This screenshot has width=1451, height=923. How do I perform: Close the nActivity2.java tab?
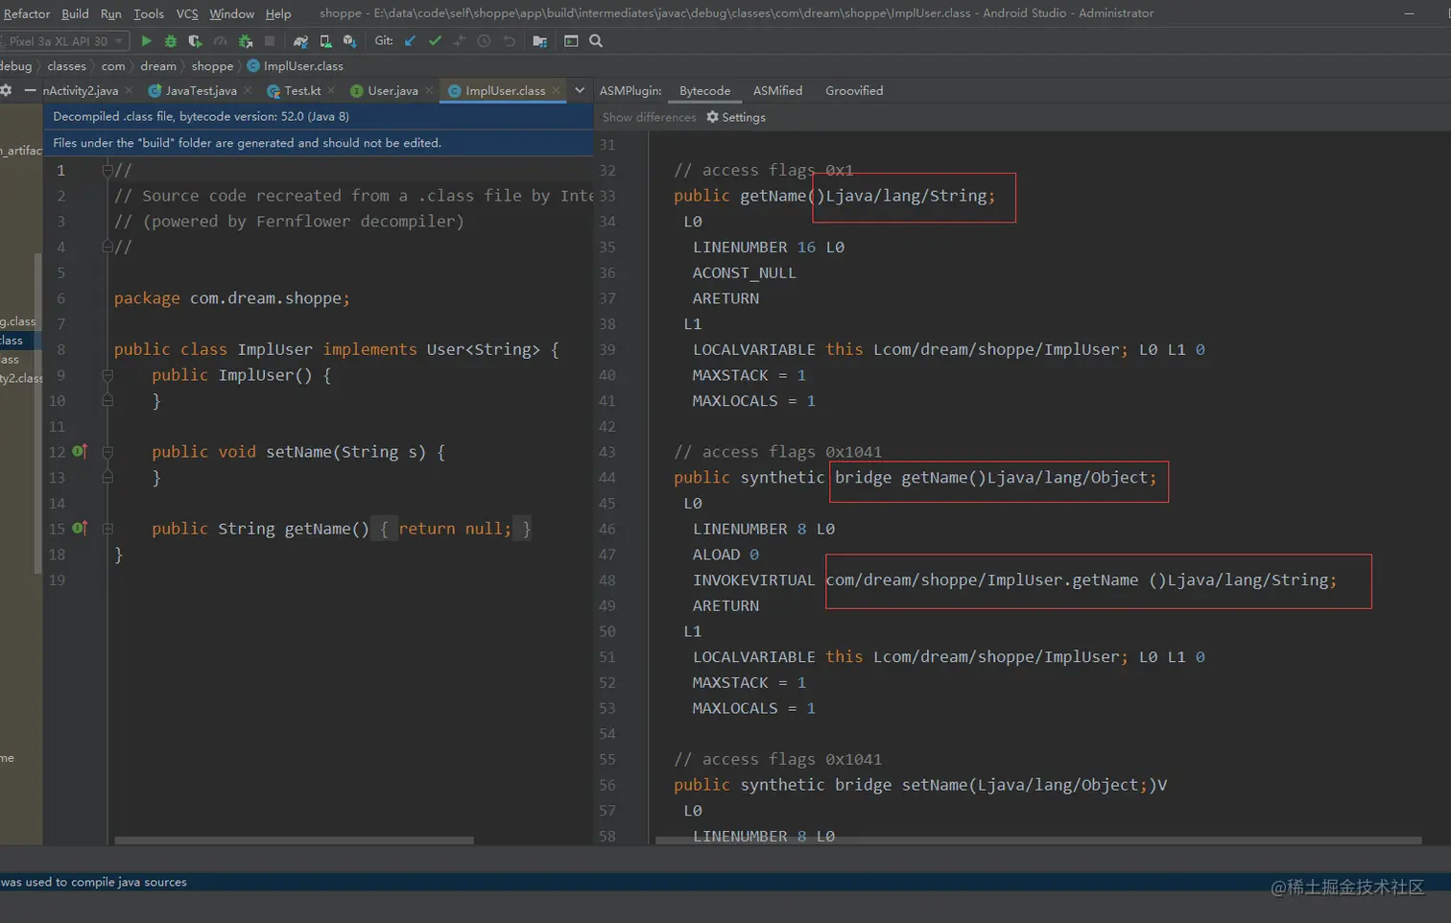pos(129,90)
